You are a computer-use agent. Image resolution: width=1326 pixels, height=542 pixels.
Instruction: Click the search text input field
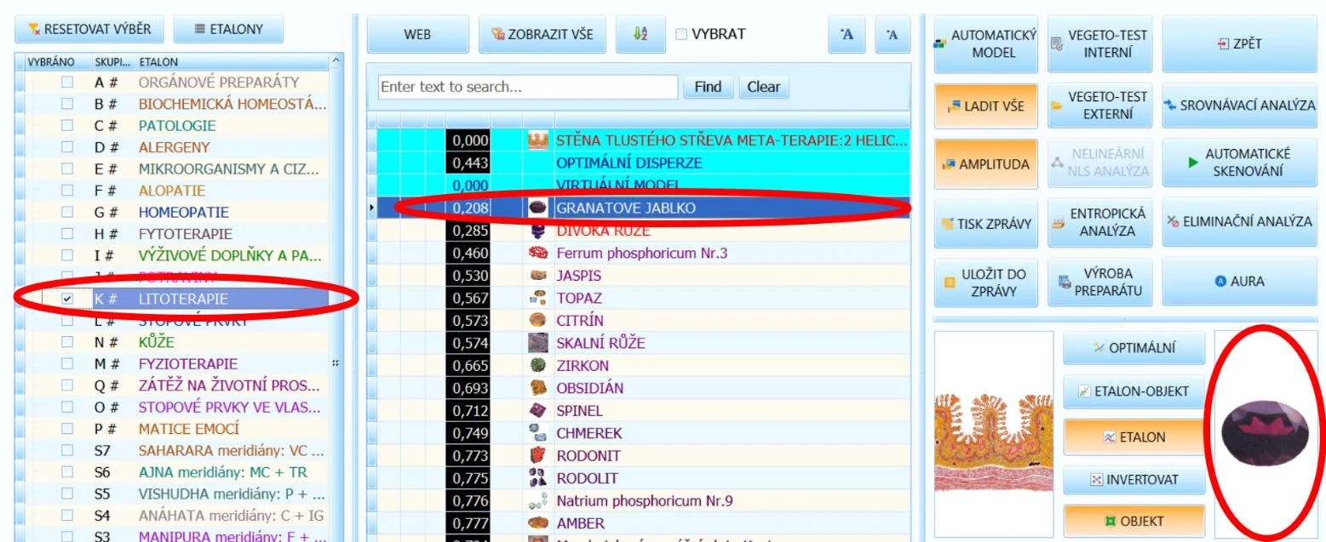tap(528, 87)
